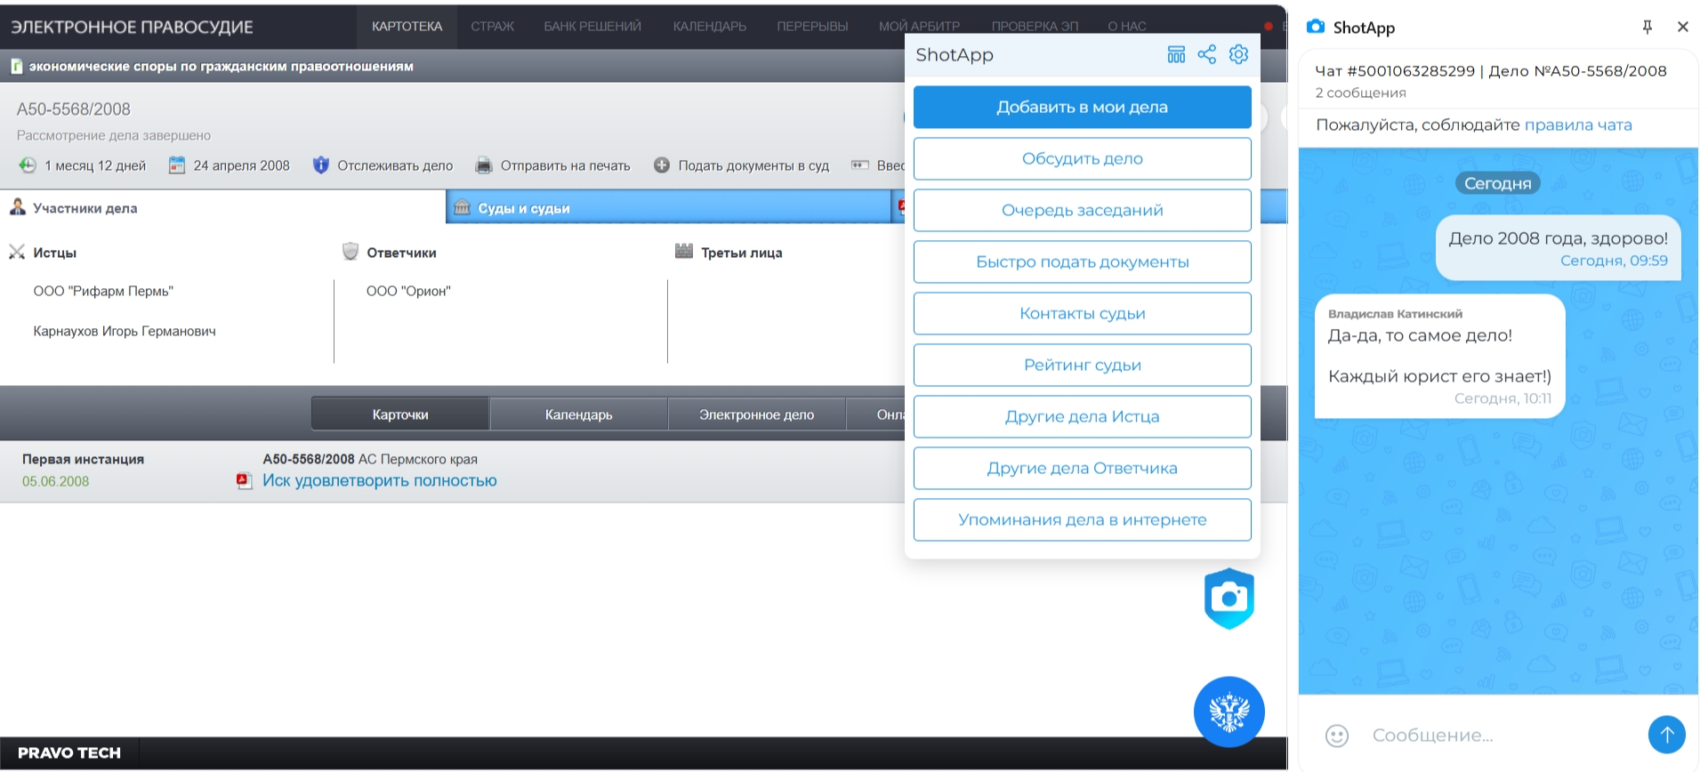Viewport: 1708px width, 772px height.
Task: Open БАНК РЕШЕНИЙ in top menu
Action: coord(592,27)
